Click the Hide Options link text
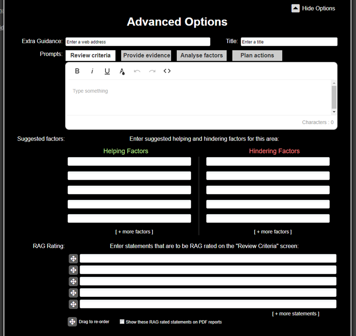This screenshot has width=356, height=336. (319, 8)
